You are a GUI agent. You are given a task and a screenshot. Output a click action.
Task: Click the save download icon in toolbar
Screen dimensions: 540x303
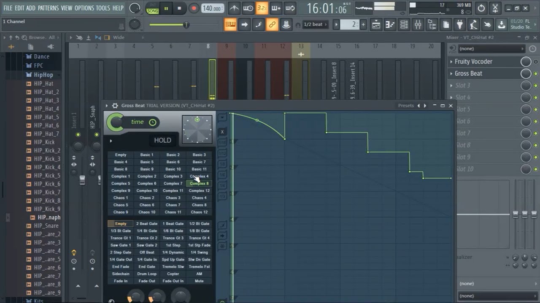(501, 24)
